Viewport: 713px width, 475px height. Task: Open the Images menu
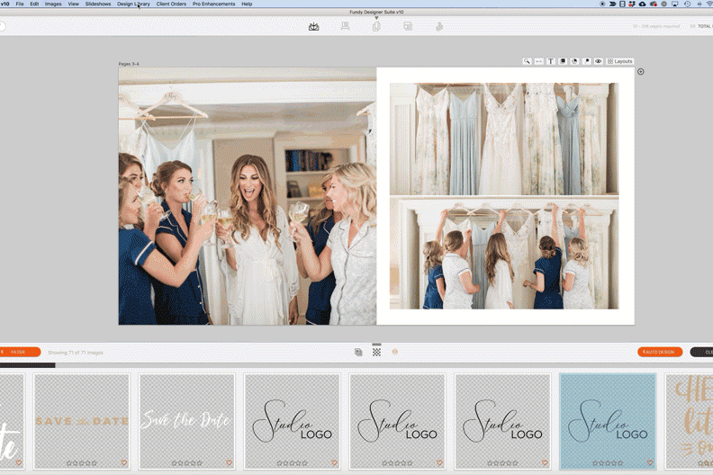coord(53,4)
